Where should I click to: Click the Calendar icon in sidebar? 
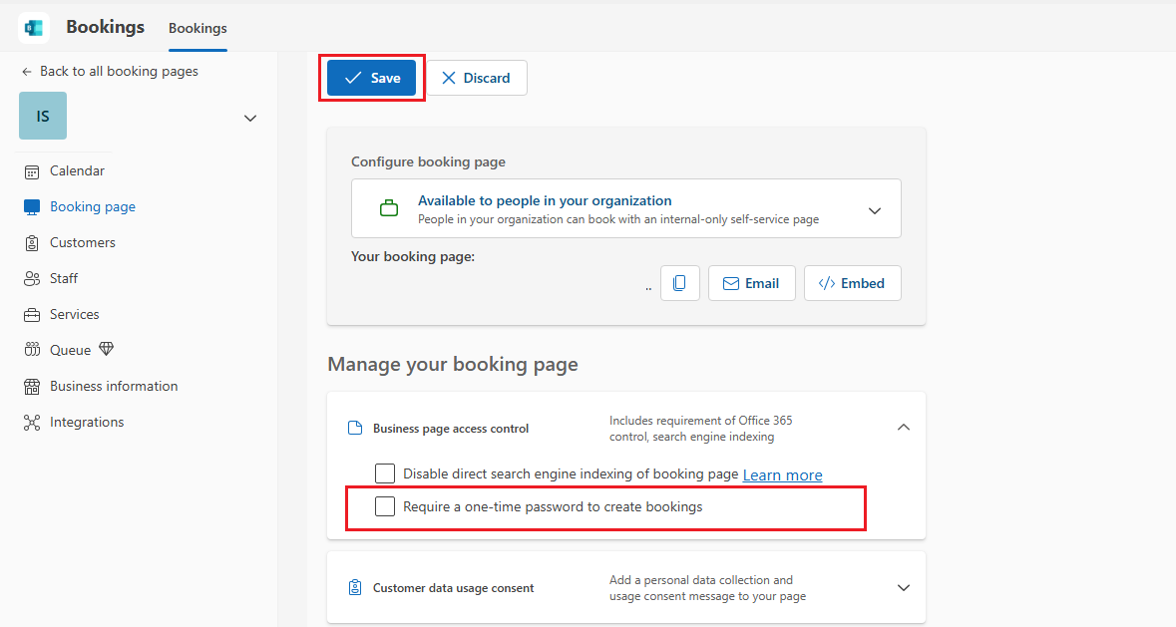pyautogui.click(x=32, y=171)
